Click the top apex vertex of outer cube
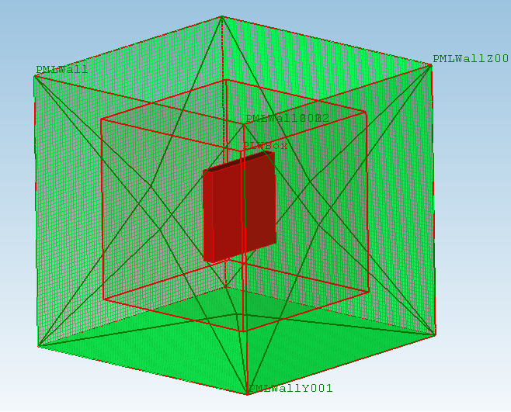Image resolution: width=511 pixels, height=412 pixels. [221, 16]
